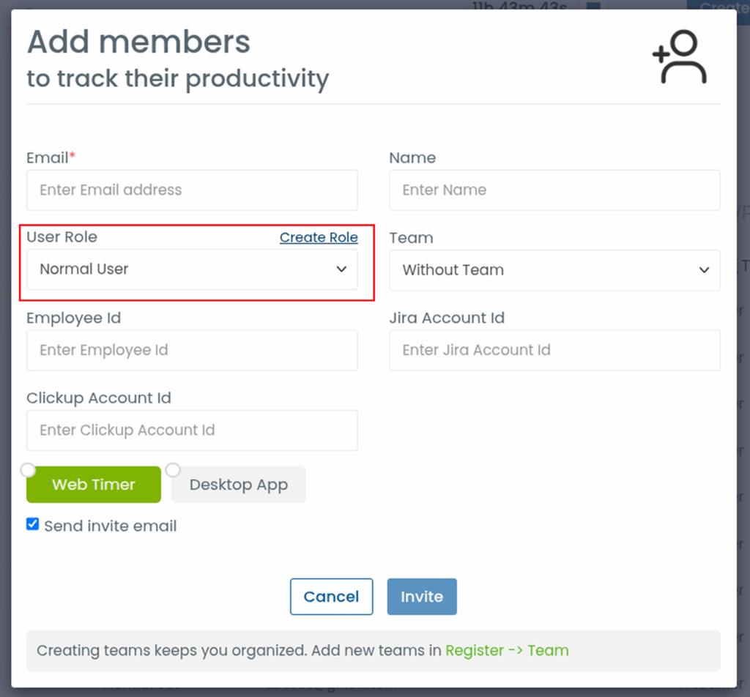Image resolution: width=750 pixels, height=697 pixels.
Task: Click the User Role dropdown chevron arrow
Action: 341,269
